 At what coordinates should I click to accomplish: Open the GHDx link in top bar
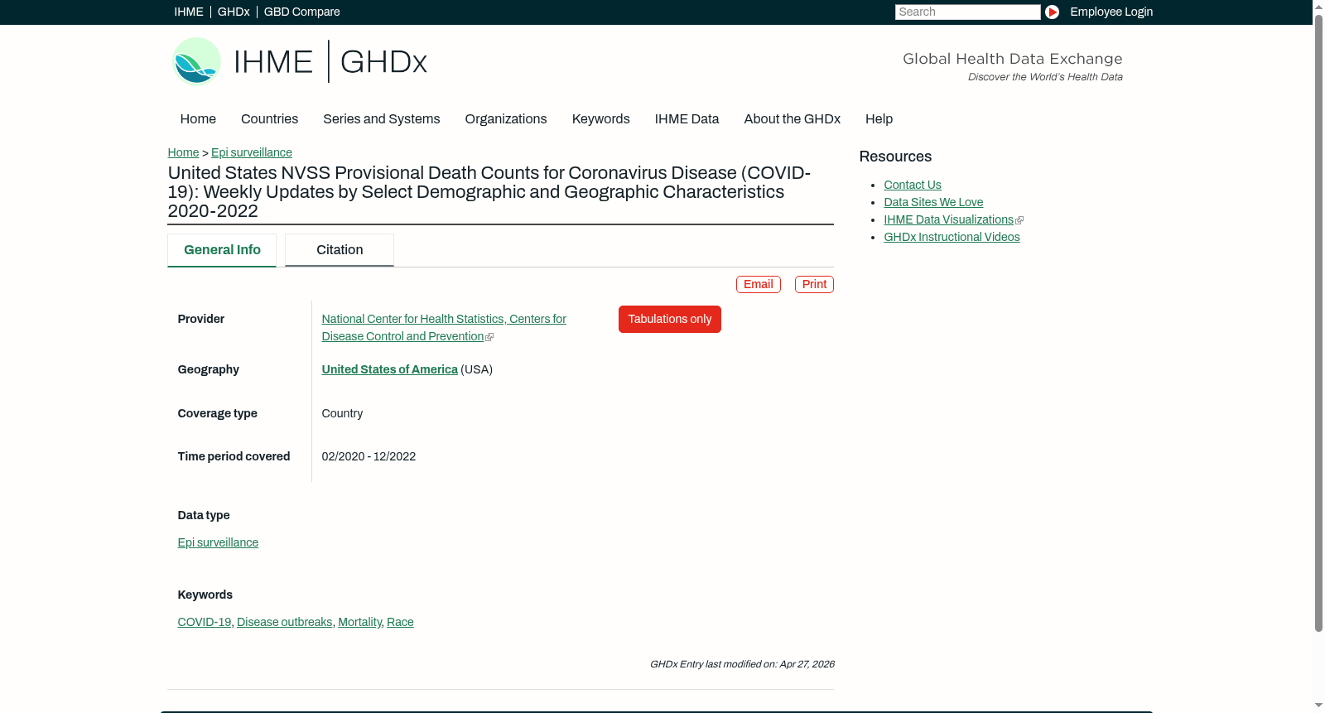click(x=234, y=12)
